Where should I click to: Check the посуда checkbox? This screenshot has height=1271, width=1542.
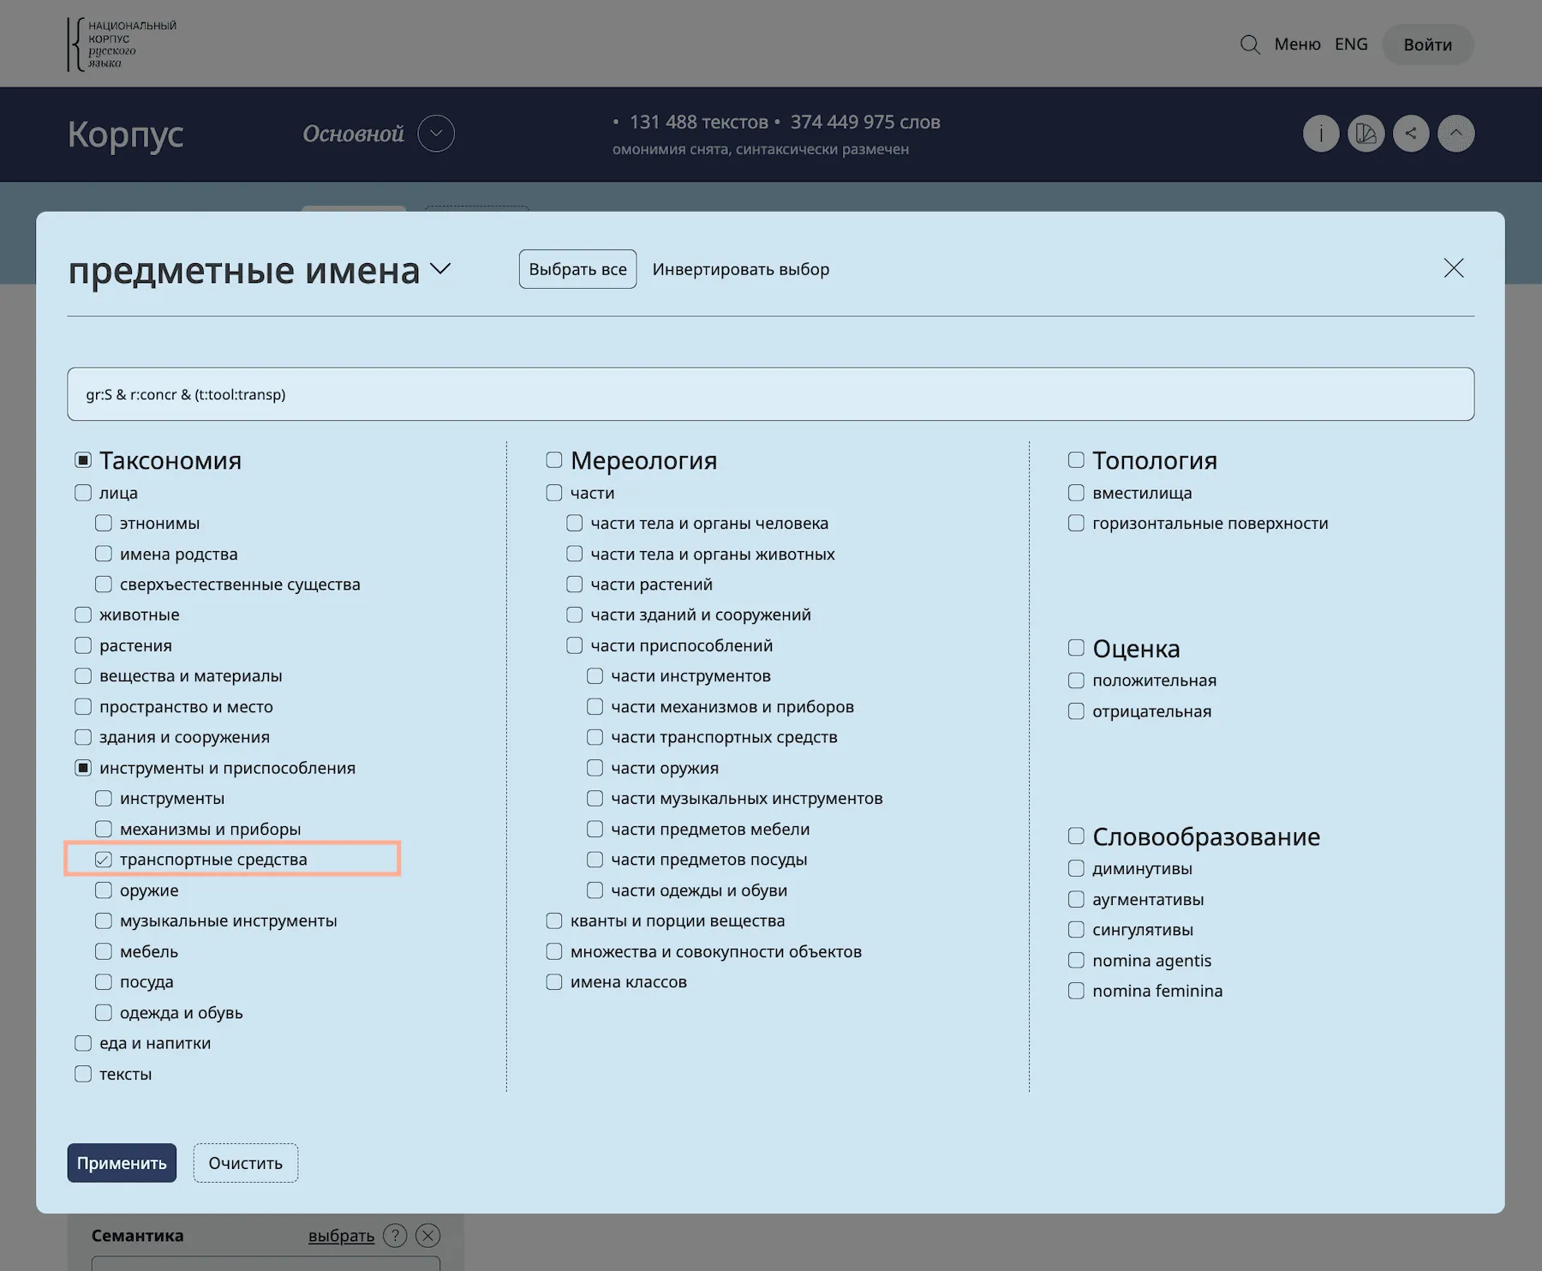point(104,982)
